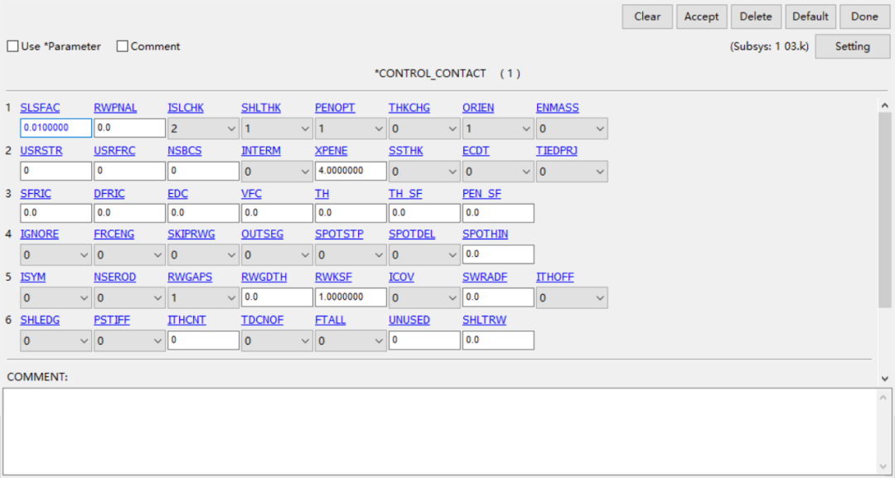Open the Setting button
The width and height of the screenshot is (895, 478).
pos(852,46)
